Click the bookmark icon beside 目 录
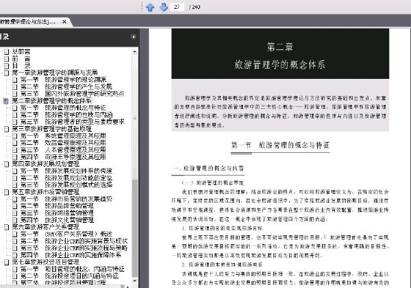The image size is (411, 288). click(7, 66)
